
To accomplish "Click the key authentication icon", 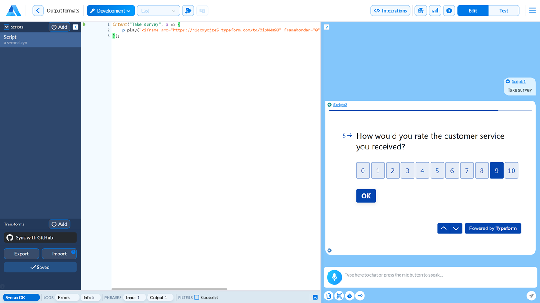I will pyautogui.click(x=360, y=296).
